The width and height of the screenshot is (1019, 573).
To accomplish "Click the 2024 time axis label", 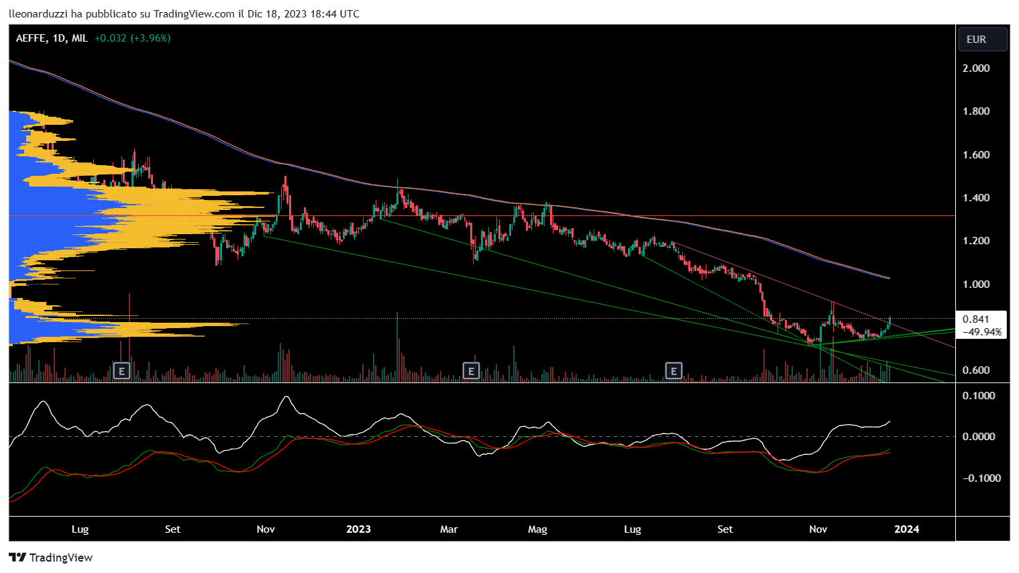I will coord(907,529).
